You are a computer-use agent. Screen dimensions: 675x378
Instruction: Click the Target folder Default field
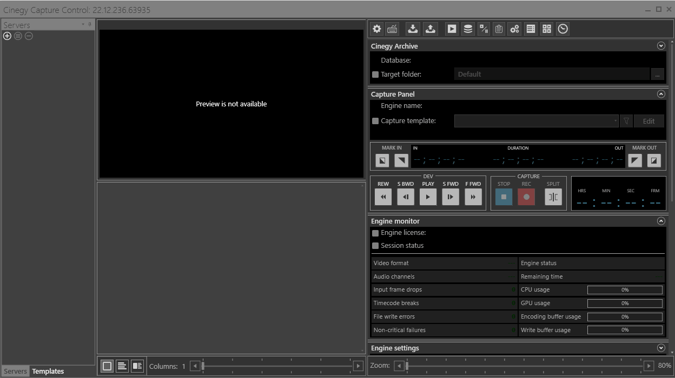[552, 75]
